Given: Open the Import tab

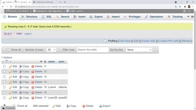Looking at the screenshot, I should (x=113, y=17).
